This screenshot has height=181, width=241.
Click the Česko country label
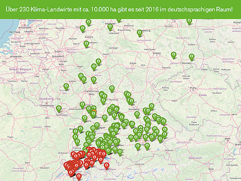(203, 95)
